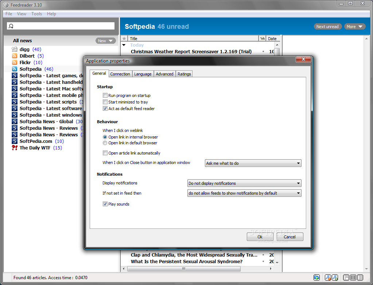Viewport: 373px width, 285px height.
Task: Confirm settings with the Ok button
Action: (260, 237)
